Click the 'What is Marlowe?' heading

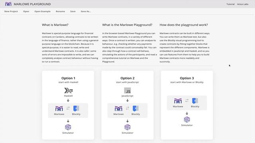(x=55, y=25)
